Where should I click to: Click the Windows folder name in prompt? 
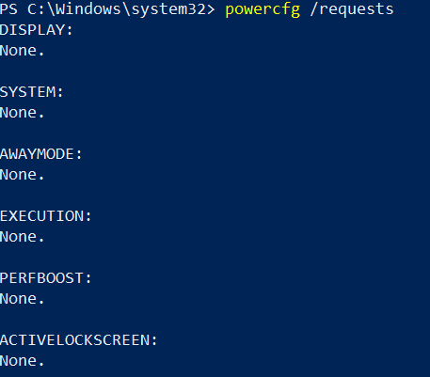coord(88,9)
